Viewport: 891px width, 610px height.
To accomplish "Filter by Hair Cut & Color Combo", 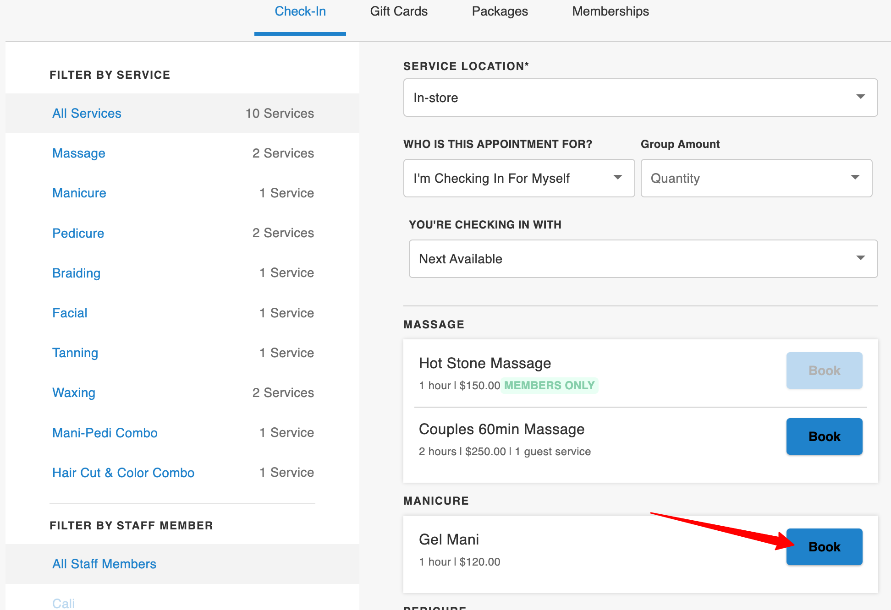I will click(x=123, y=473).
